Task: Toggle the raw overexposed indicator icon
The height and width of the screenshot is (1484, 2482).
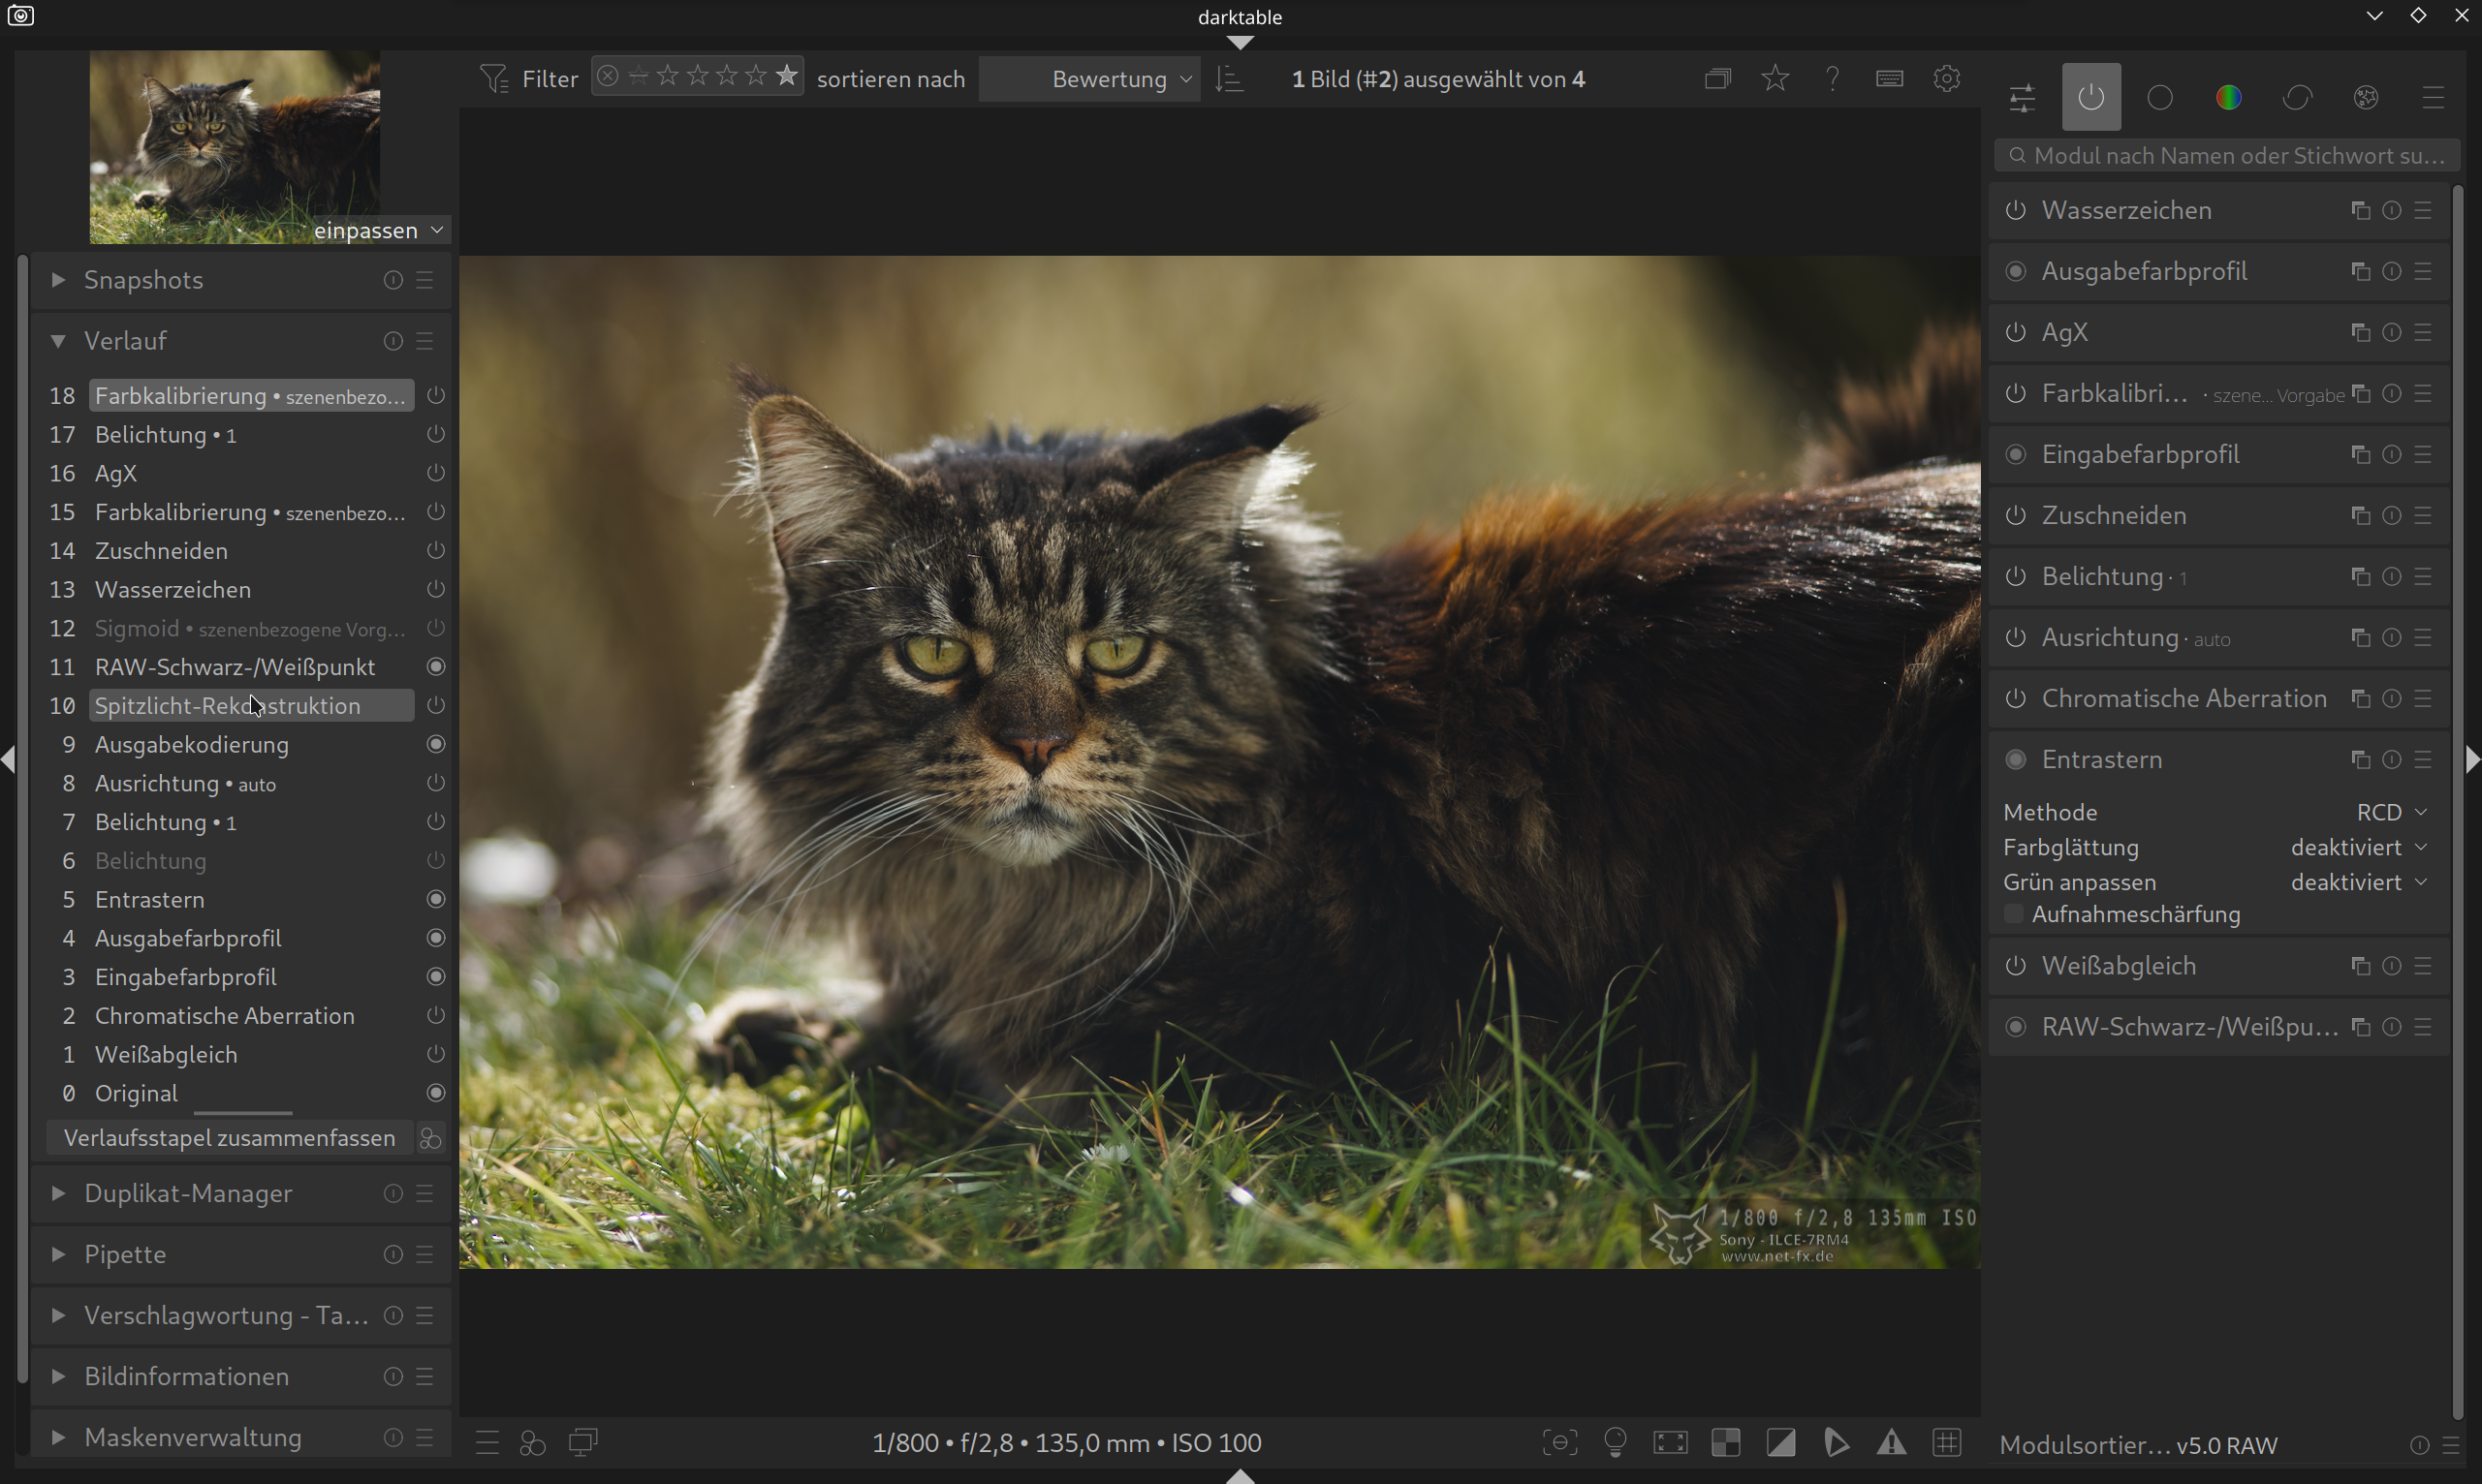Action: [1726, 1442]
